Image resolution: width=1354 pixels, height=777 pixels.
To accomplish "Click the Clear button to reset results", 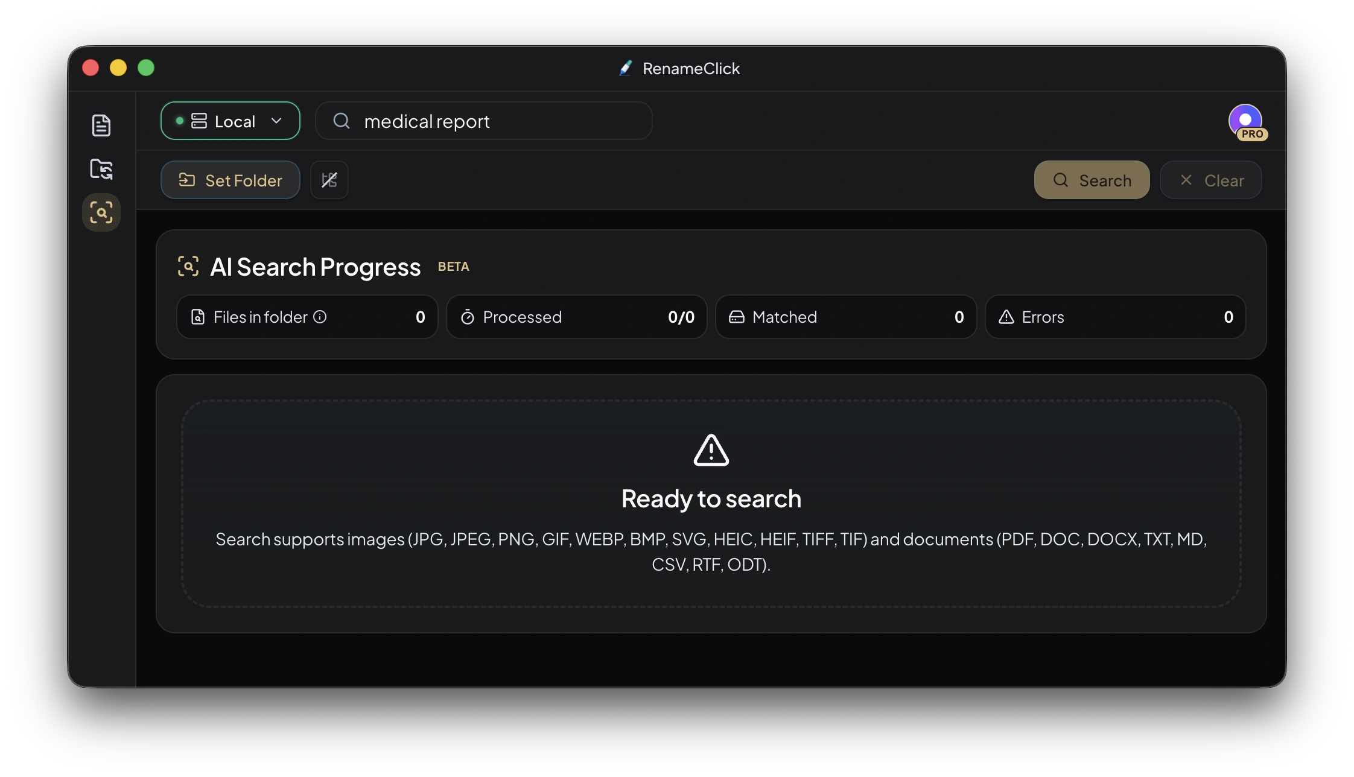I will (x=1210, y=180).
